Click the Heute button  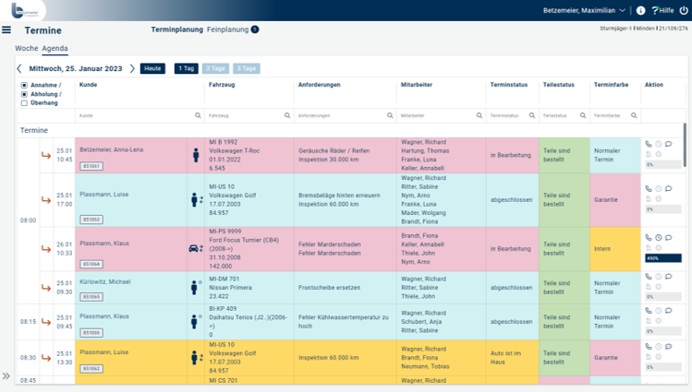pyautogui.click(x=152, y=68)
